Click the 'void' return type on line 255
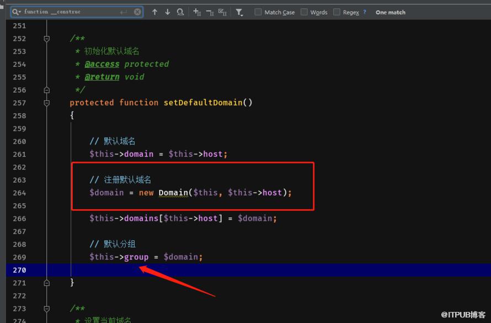The width and height of the screenshot is (491, 323). coord(135,77)
